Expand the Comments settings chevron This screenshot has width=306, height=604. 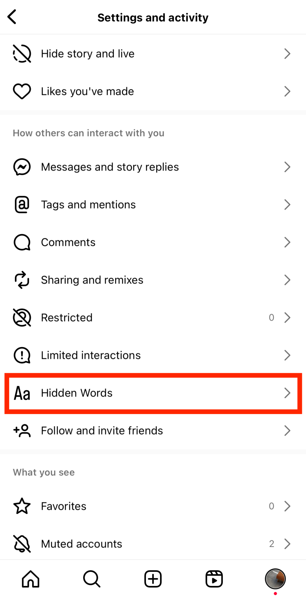click(x=287, y=242)
